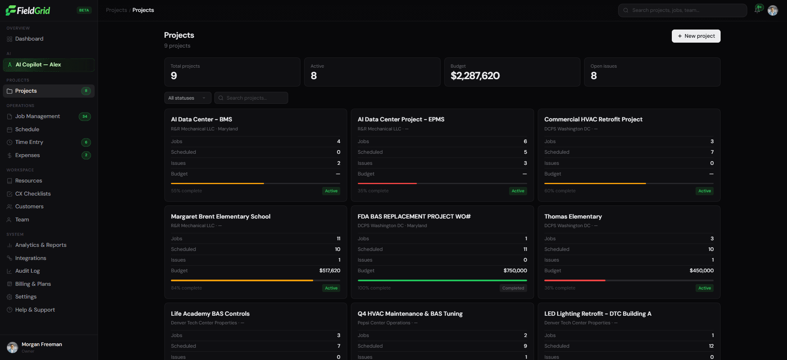Click the FieldGrid logo icon
This screenshot has height=360, width=787.
point(11,10)
